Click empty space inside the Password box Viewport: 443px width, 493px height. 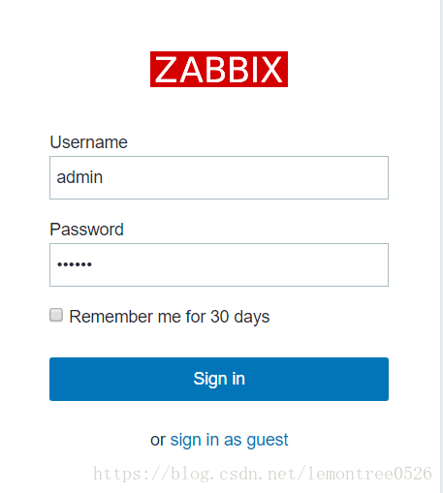[x=239, y=264]
